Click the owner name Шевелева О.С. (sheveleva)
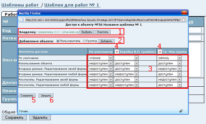This screenshot has width=206, height=124. [58, 32]
